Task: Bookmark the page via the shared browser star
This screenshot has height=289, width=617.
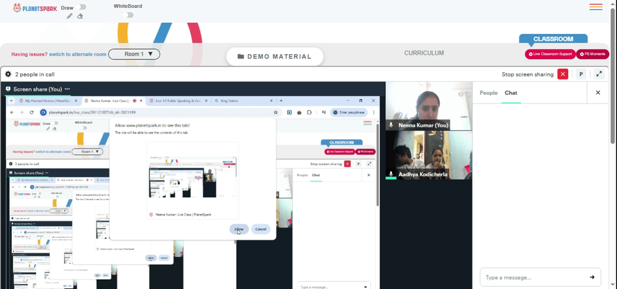Action: click(x=275, y=112)
